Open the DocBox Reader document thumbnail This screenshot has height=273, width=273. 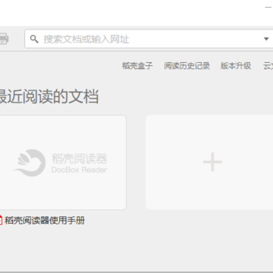click(x=63, y=162)
